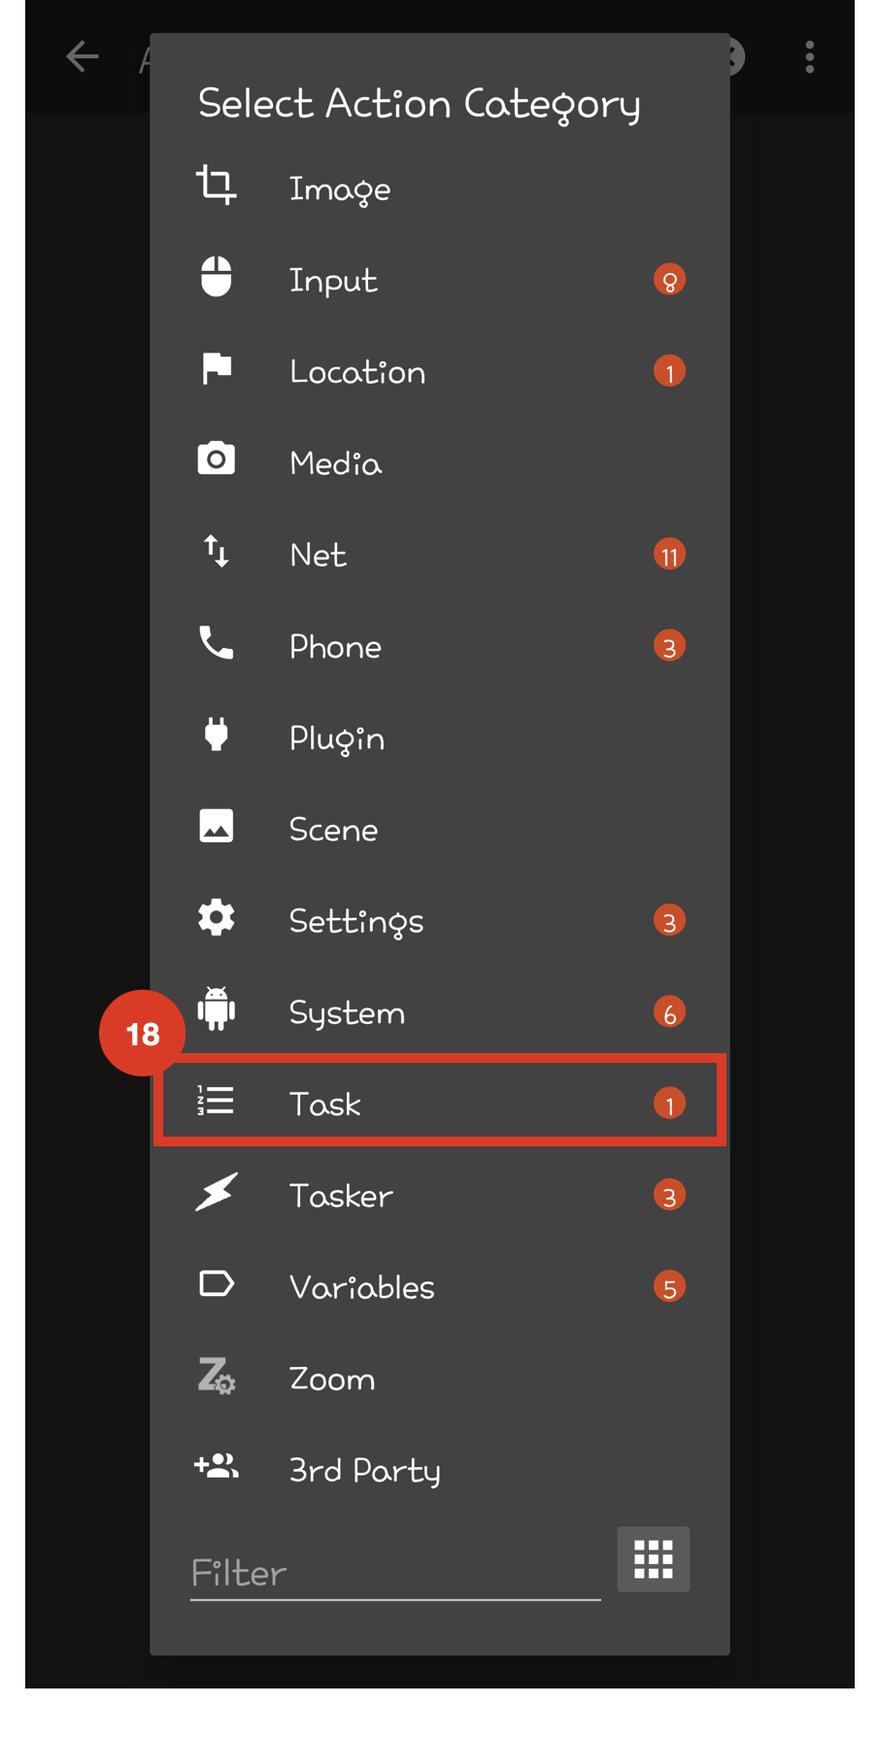The image size is (880, 1739).
Task: Toggle the grid view button
Action: 654,1559
